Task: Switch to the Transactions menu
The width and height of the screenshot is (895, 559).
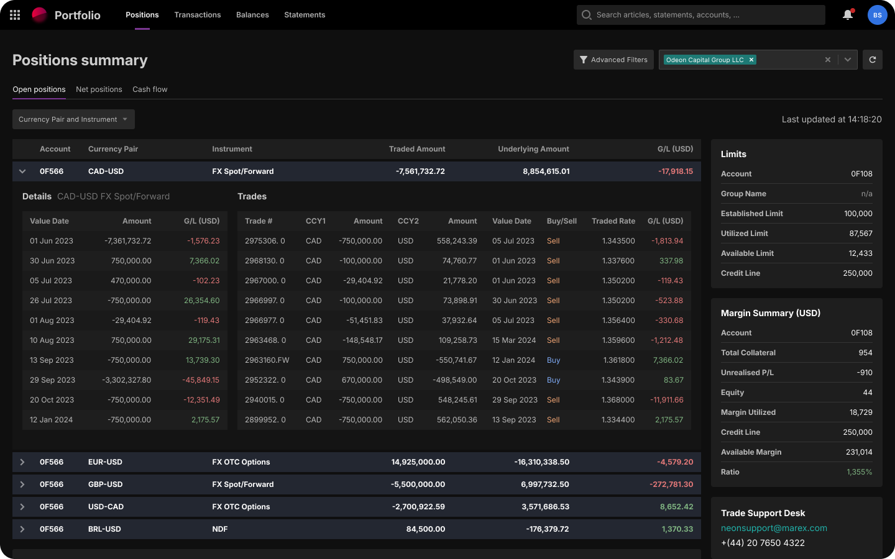Action: coord(198,15)
